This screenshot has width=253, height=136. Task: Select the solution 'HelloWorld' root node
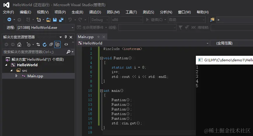point(37,59)
